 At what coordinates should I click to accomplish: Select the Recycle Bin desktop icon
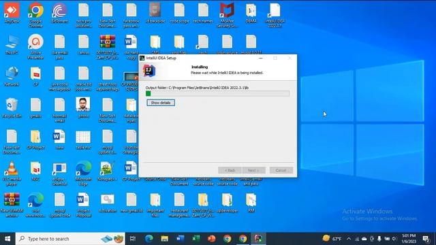click(x=12, y=108)
